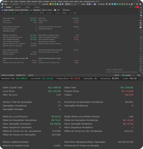Click the Atualização Disponível notice
The width and height of the screenshot is (143, 149).
click(x=89, y=1)
